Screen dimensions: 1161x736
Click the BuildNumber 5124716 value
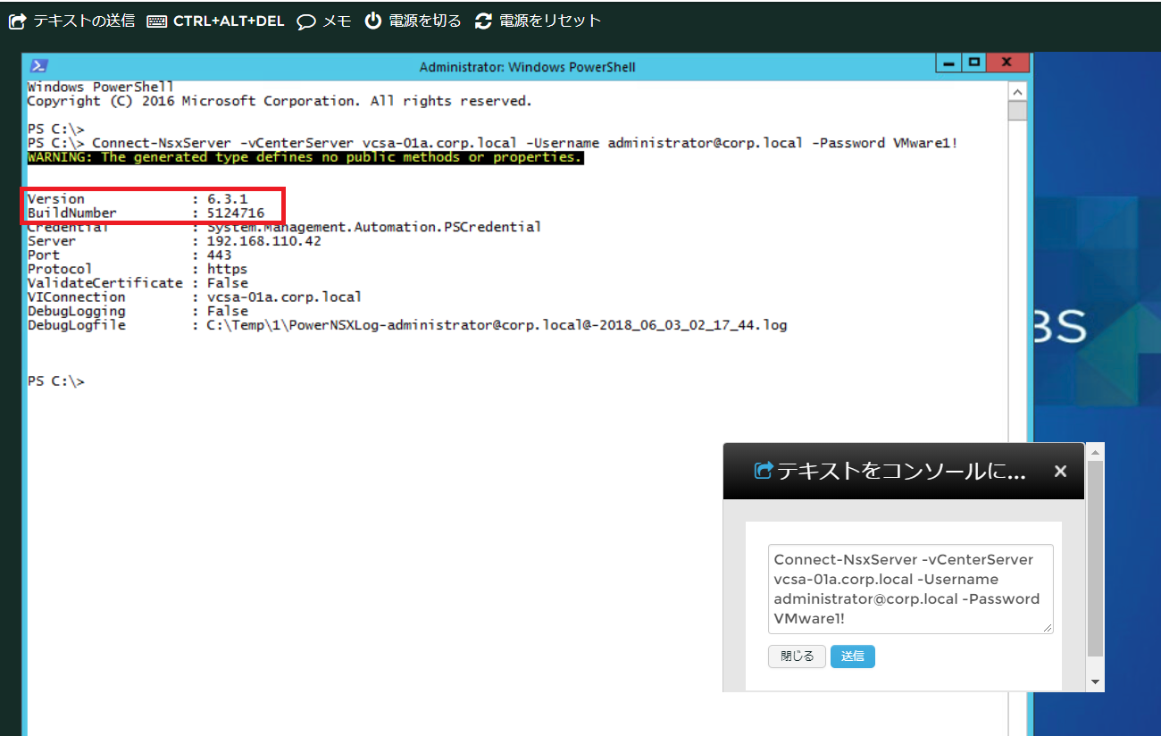235,213
